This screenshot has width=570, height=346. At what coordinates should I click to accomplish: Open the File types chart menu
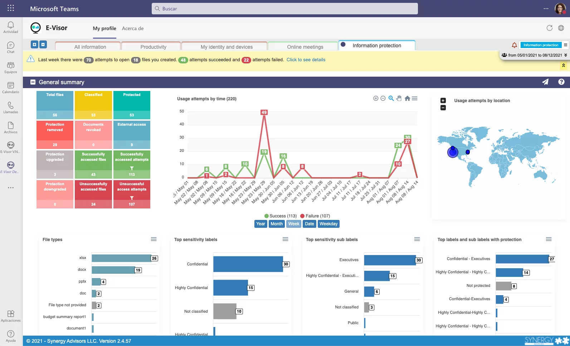pyautogui.click(x=154, y=239)
